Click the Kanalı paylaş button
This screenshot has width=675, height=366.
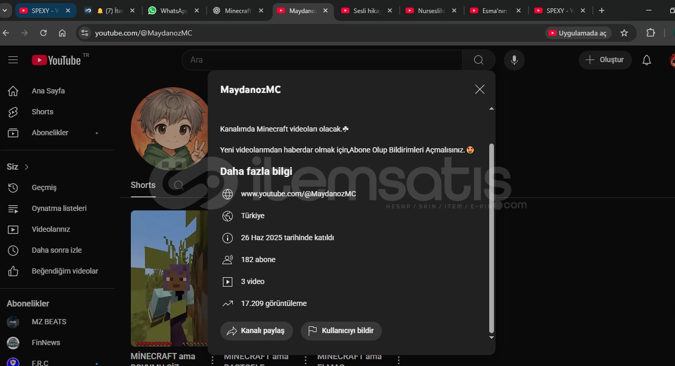[257, 330]
